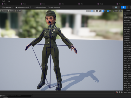Select the Eye_Wide_L morph target
This screenshot has height=98, width=131.
click(x=127, y=38)
